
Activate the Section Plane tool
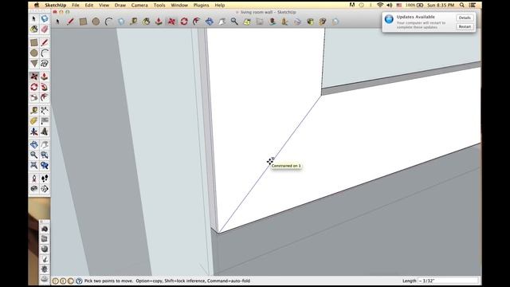[45, 189]
